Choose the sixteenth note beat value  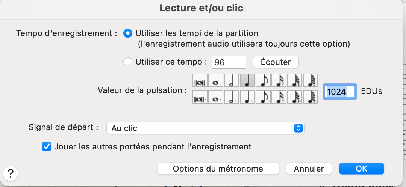point(279,81)
